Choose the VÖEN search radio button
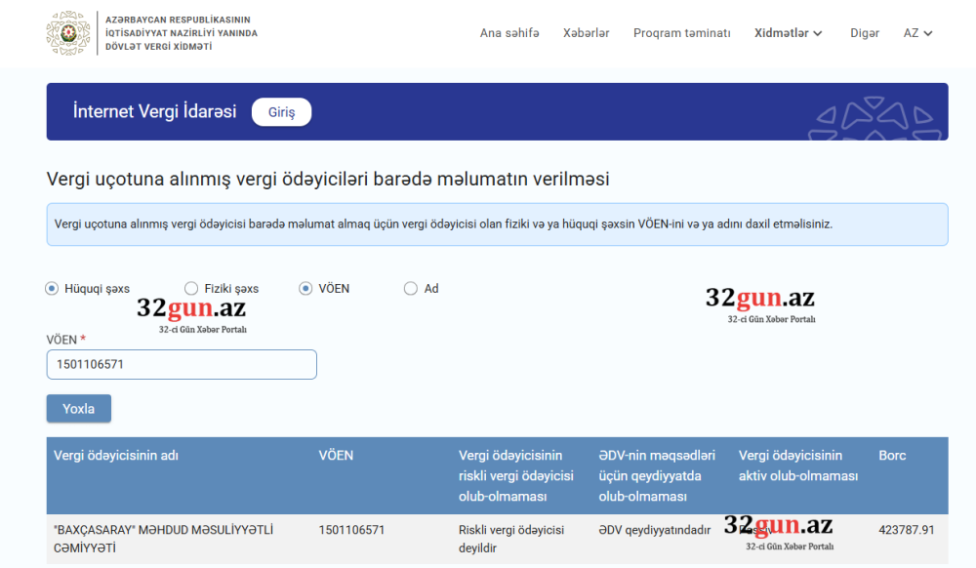This screenshot has width=976, height=568. click(x=305, y=289)
